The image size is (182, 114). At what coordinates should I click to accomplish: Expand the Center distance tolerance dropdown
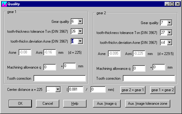(x=58, y=89)
